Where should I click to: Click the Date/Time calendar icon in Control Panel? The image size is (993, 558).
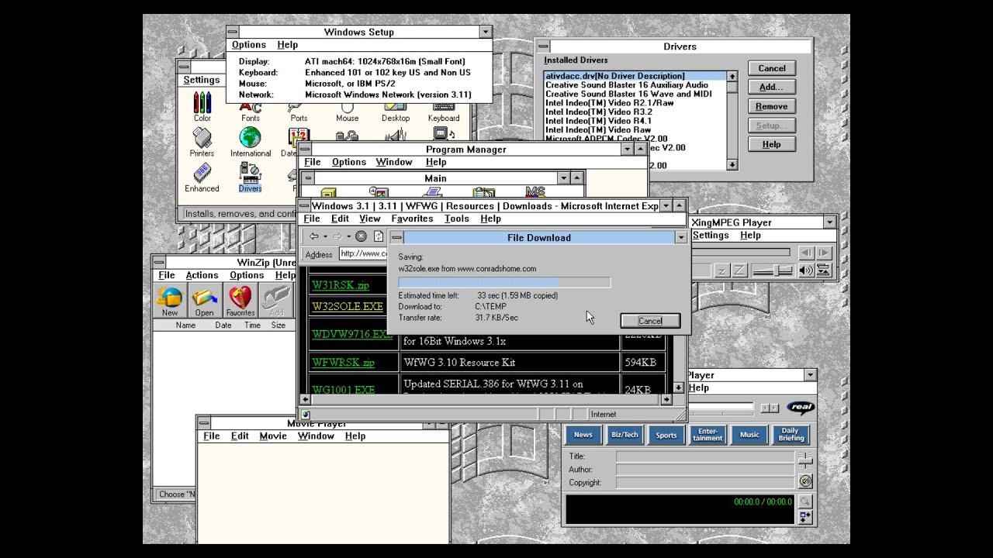click(x=299, y=140)
